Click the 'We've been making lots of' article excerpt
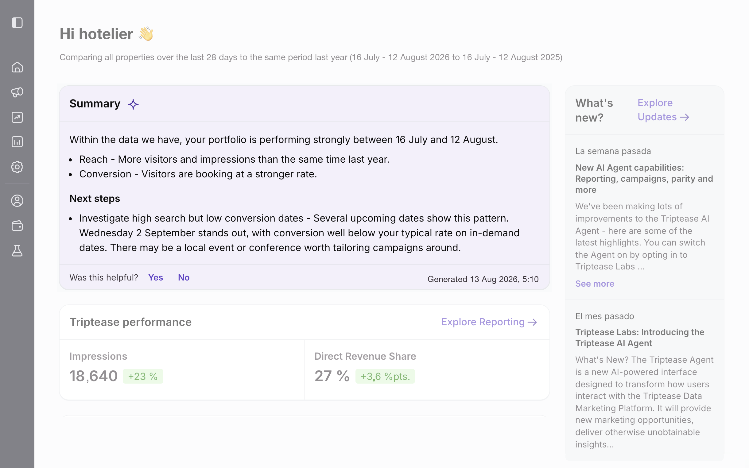The width and height of the screenshot is (749, 468). (642, 236)
